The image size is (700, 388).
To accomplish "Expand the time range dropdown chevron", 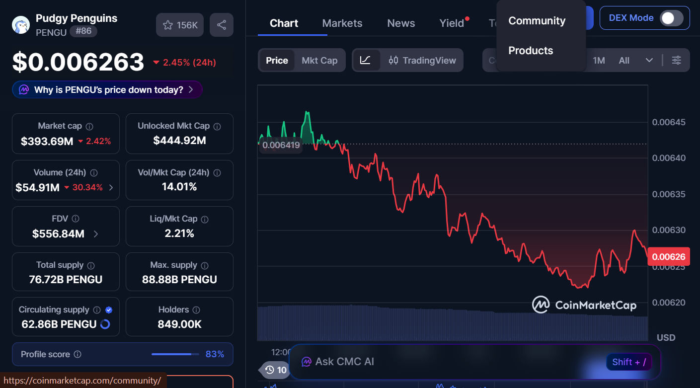I will (x=649, y=60).
